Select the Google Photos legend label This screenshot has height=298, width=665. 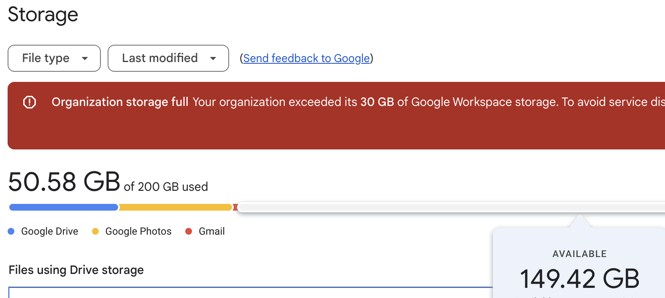[x=138, y=231]
